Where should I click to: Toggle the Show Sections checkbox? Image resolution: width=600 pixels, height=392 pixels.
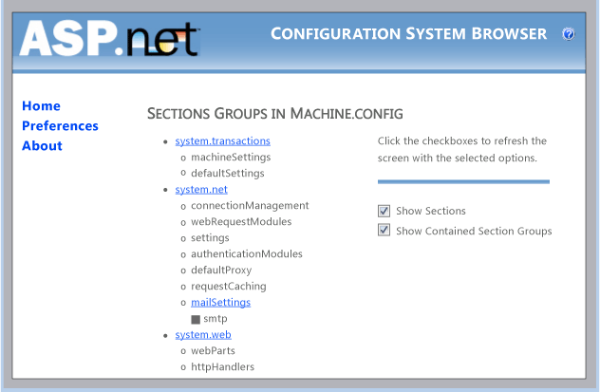tap(384, 211)
